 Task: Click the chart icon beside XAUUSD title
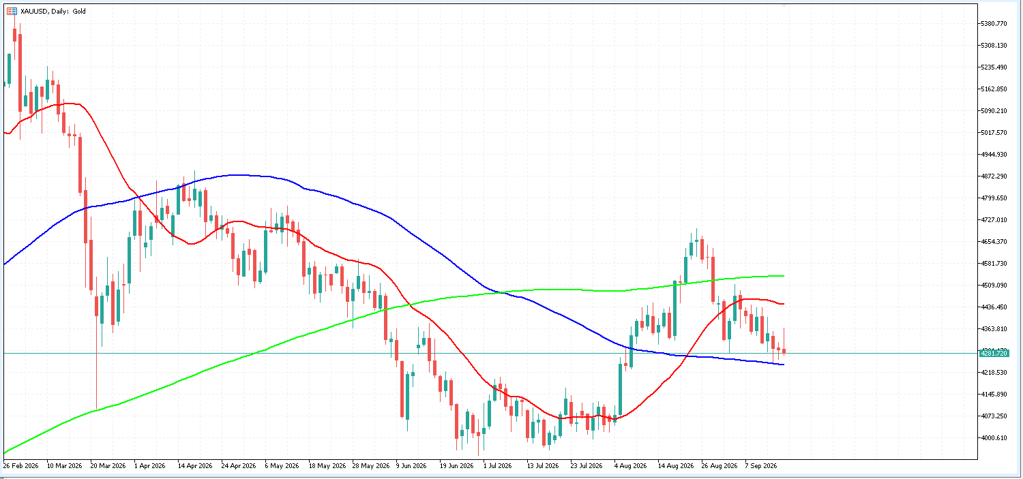[11, 11]
